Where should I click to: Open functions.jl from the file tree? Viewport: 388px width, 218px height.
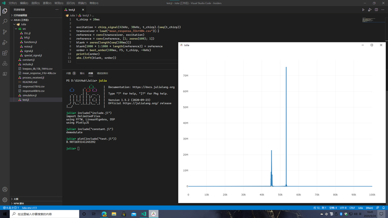click(30, 42)
